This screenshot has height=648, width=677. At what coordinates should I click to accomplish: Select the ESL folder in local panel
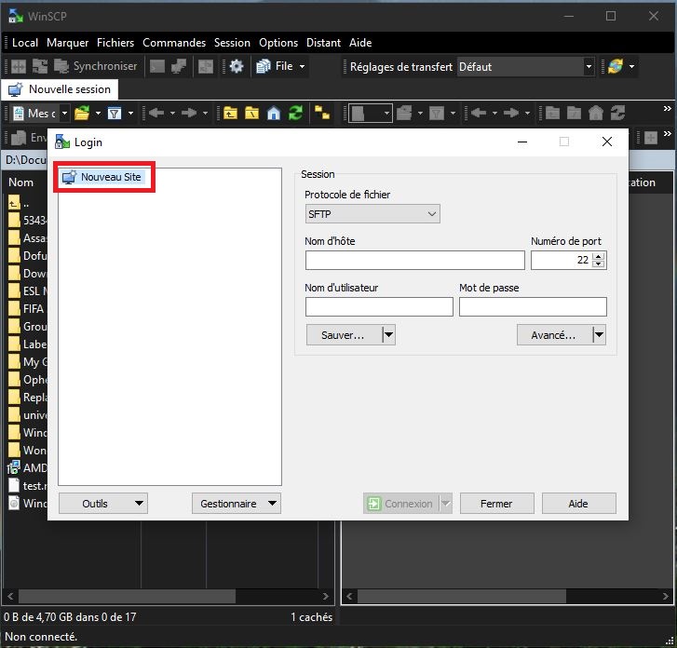tap(27, 291)
